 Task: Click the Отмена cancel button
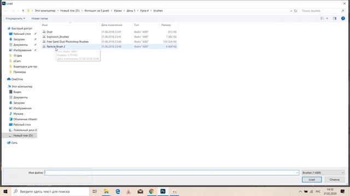pyautogui.click(x=334, y=180)
